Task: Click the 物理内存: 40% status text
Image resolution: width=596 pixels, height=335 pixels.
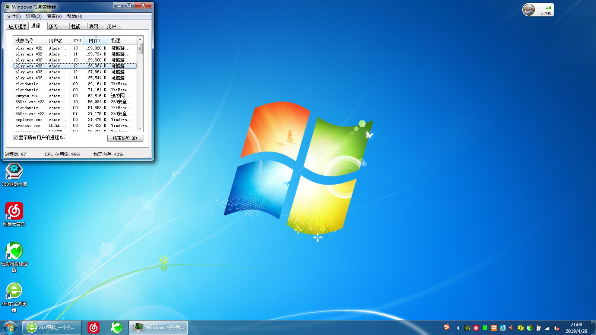Action: point(108,154)
